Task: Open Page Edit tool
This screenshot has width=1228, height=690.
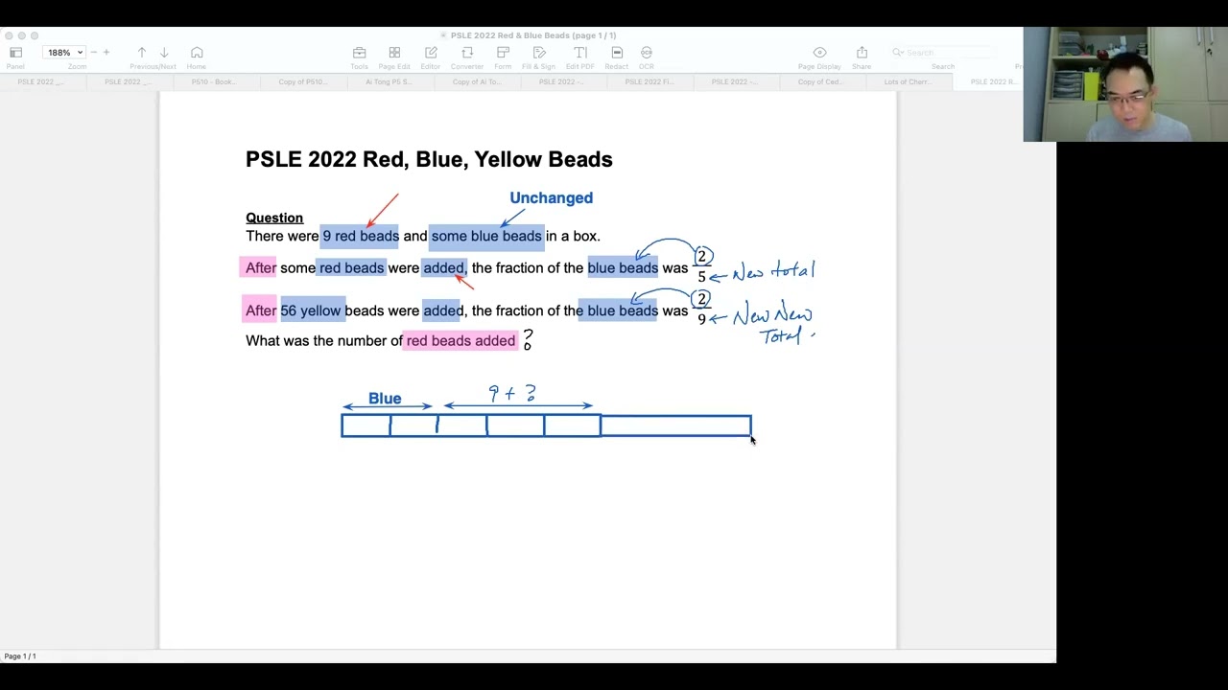Action: [394, 53]
